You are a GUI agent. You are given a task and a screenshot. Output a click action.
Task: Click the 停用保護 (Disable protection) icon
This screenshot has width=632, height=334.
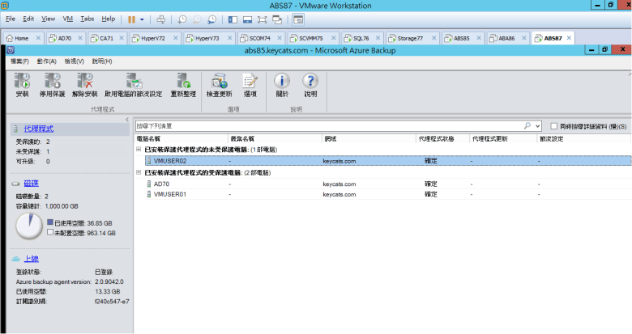(53, 81)
